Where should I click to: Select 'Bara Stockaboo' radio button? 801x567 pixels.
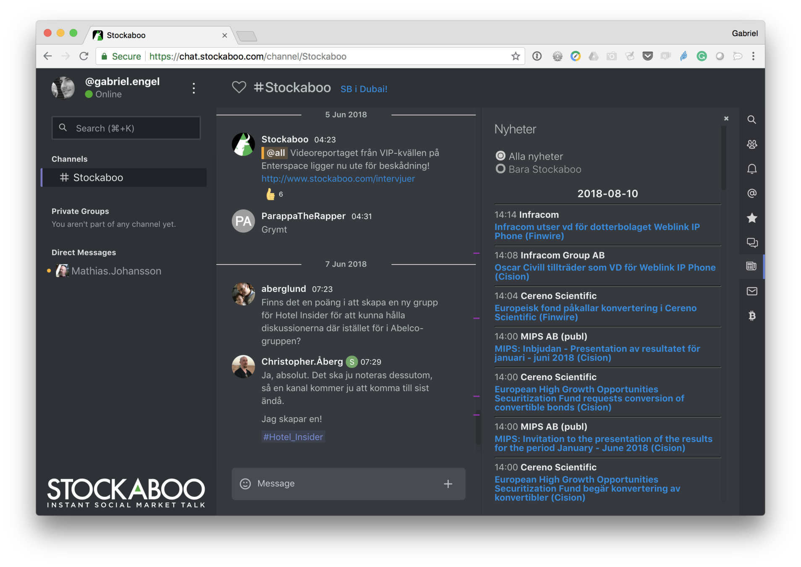(x=500, y=169)
